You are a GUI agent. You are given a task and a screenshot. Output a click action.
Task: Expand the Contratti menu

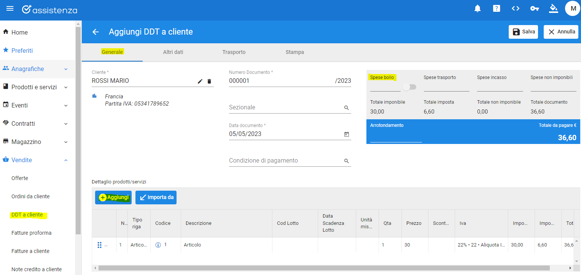(38, 123)
